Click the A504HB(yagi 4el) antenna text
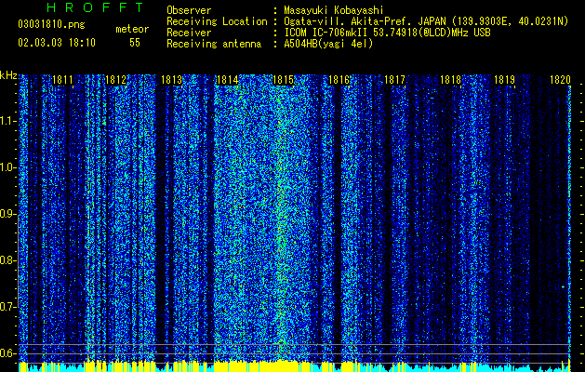The height and width of the screenshot is (372, 585). tap(328, 44)
